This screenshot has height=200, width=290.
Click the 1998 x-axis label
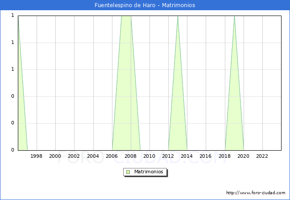point(37,156)
